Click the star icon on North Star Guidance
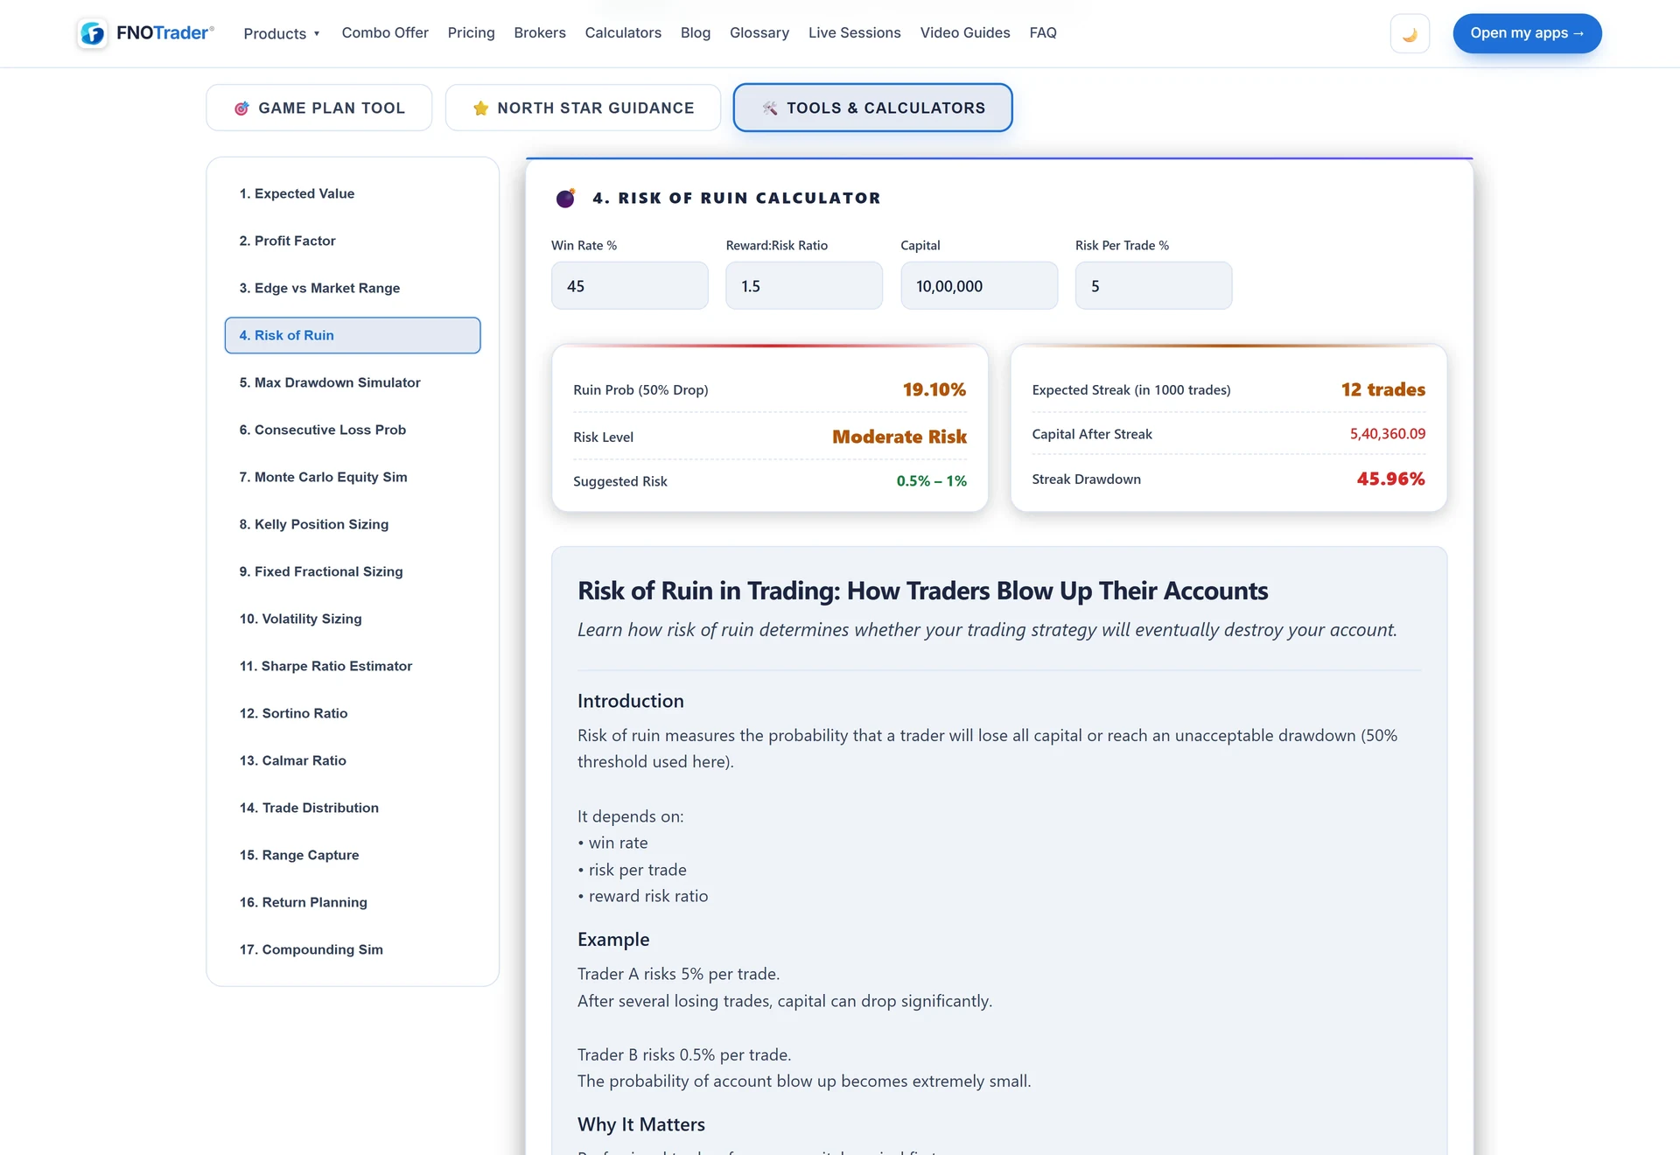 tap(480, 108)
